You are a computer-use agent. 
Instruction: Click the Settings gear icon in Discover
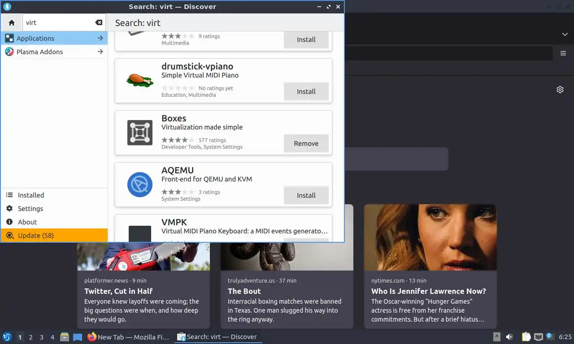click(9, 208)
